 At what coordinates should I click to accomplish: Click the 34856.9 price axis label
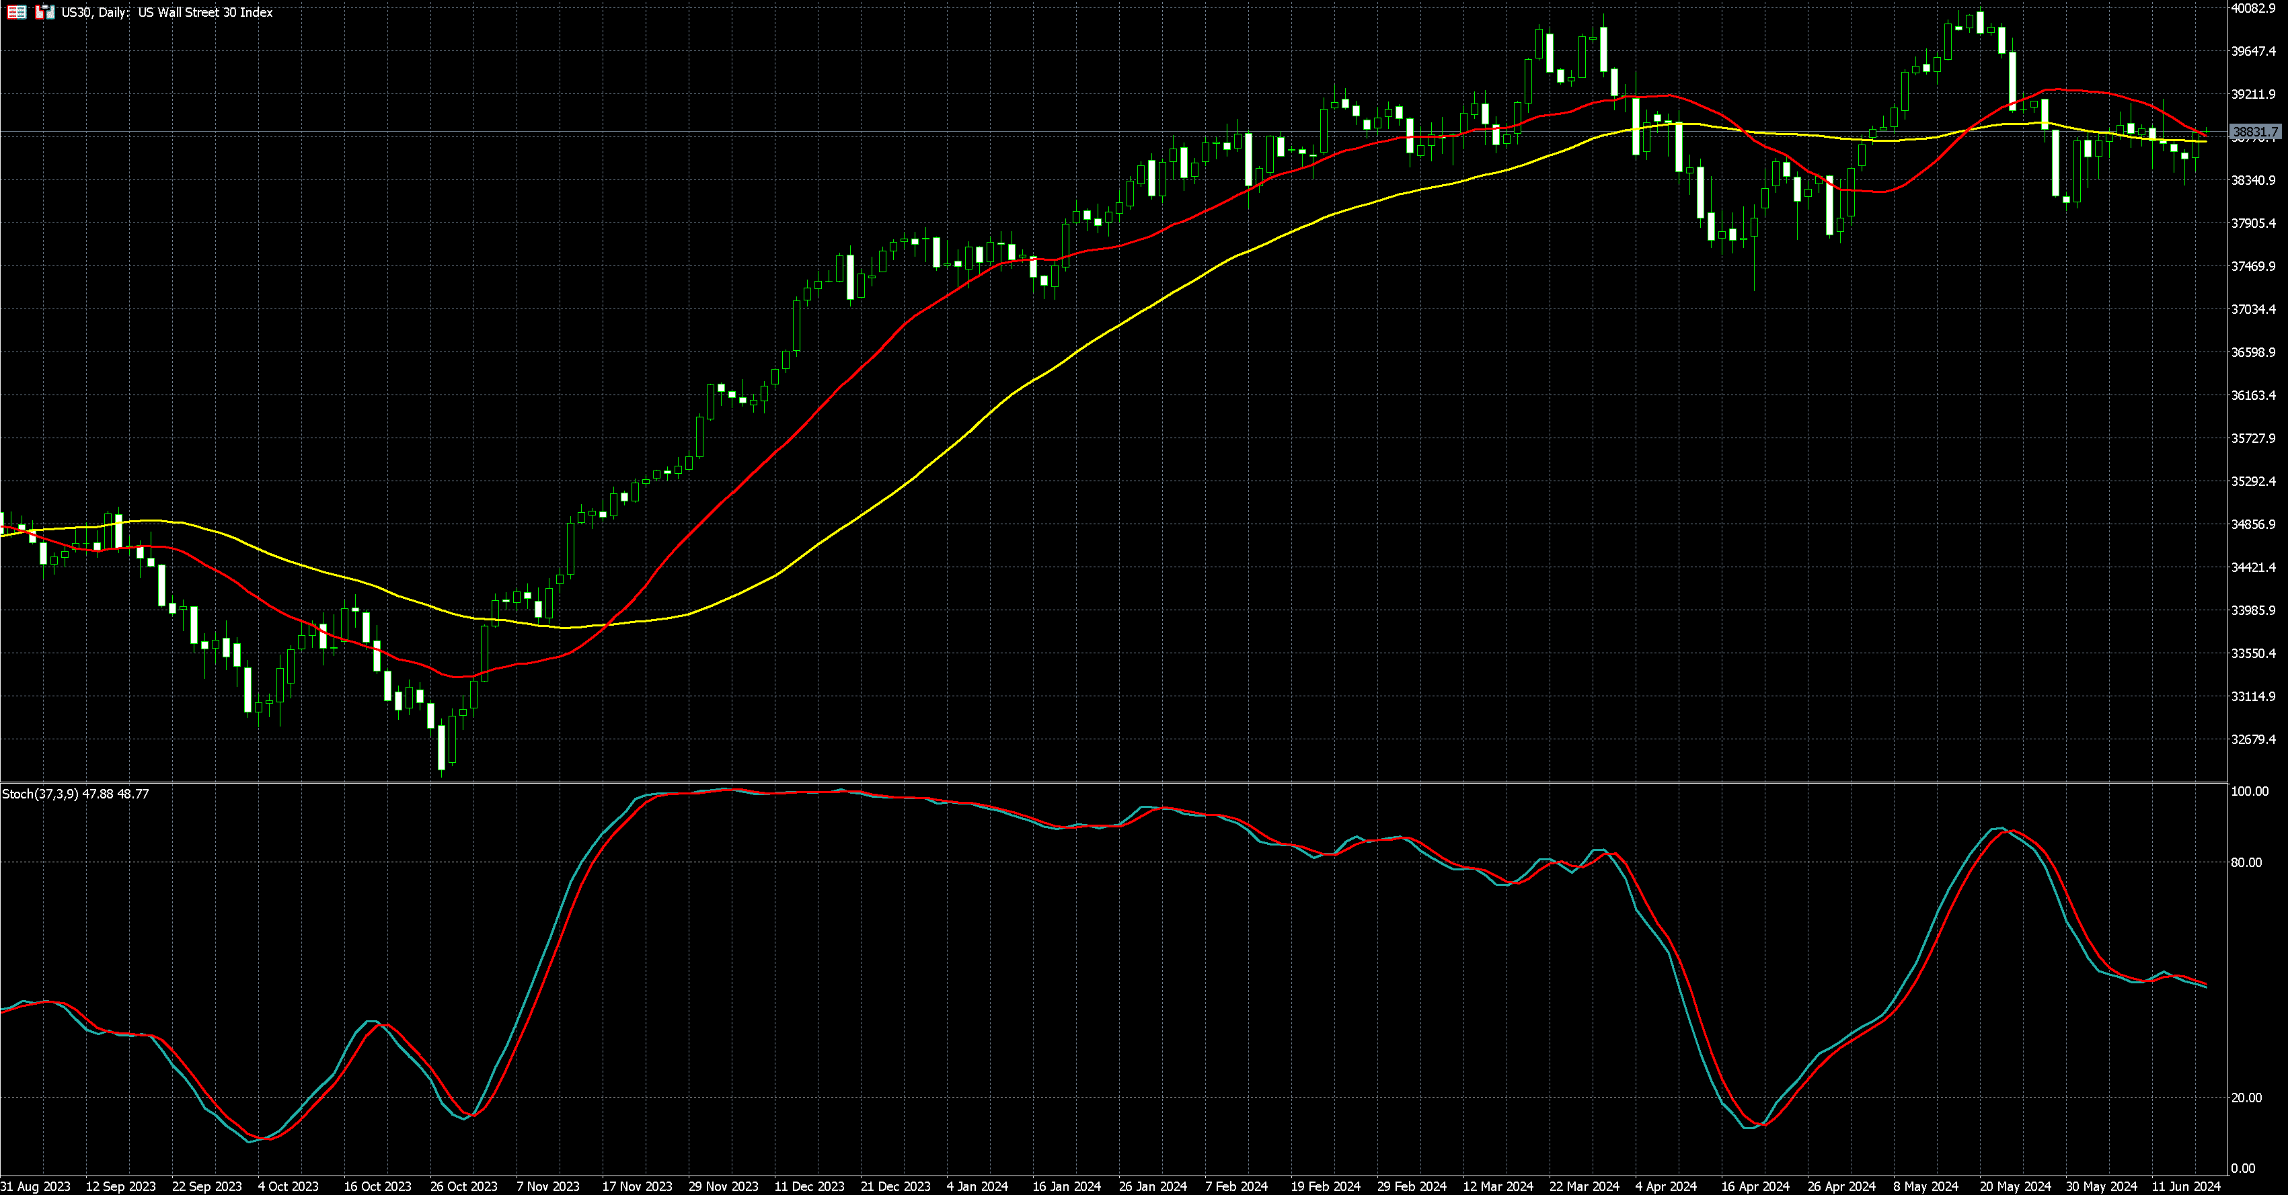pos(2253,525)
